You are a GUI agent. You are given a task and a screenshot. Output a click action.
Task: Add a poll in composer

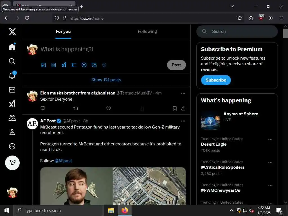74,65
